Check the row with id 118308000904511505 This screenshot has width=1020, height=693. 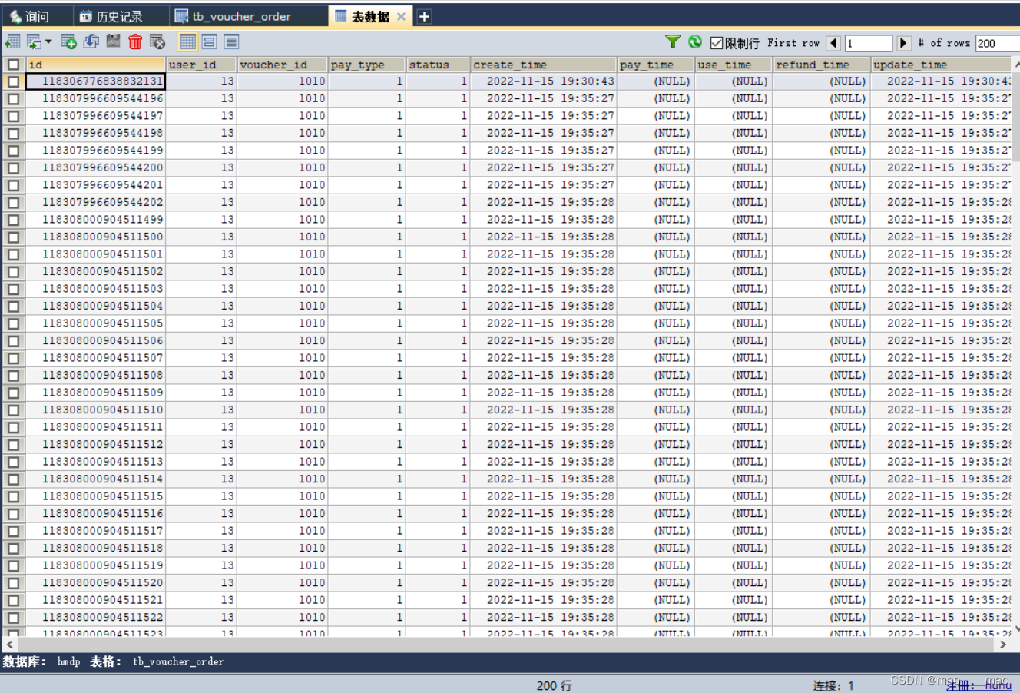[13, 323]
